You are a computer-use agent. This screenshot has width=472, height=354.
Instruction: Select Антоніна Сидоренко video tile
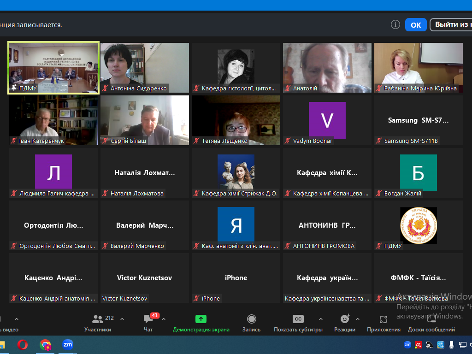(145, 68)
